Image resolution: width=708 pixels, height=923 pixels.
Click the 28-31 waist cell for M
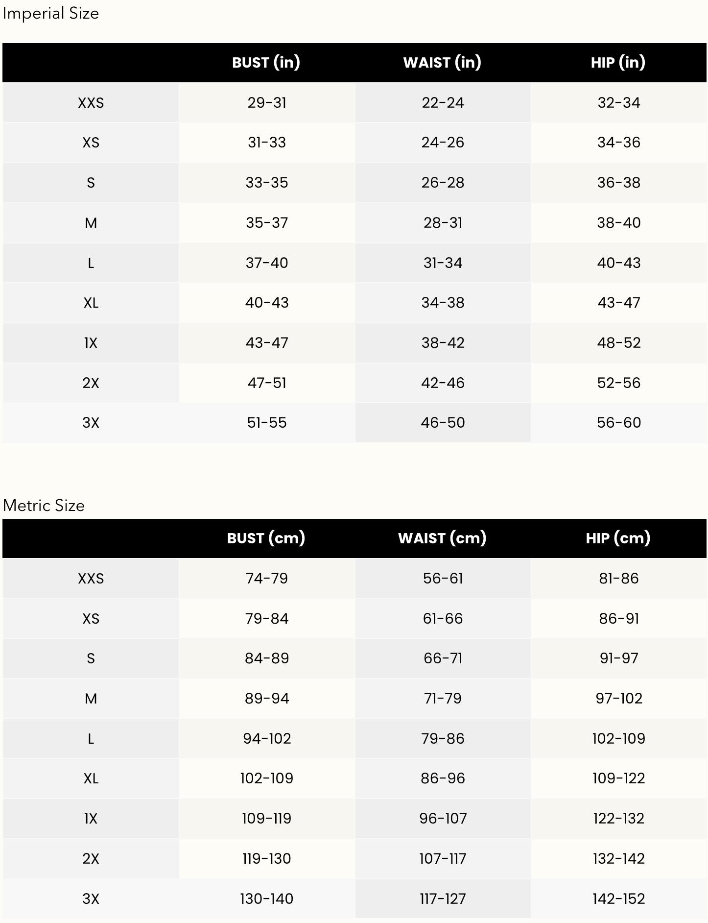443,222
